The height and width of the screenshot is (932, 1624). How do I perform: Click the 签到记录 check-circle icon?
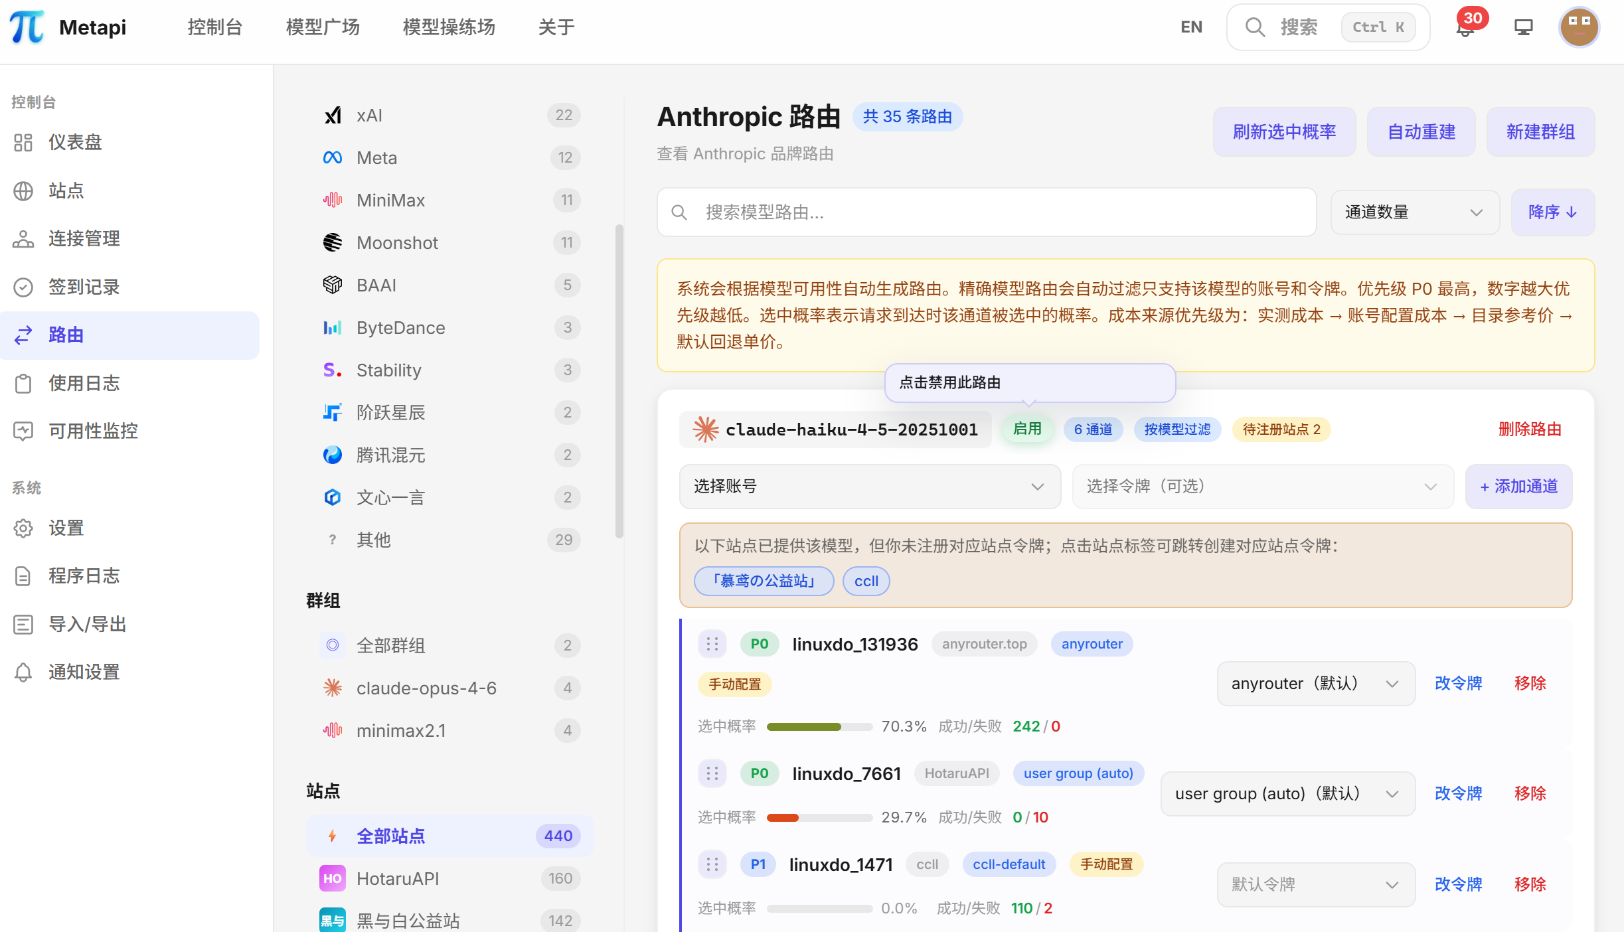click(23, 287)
